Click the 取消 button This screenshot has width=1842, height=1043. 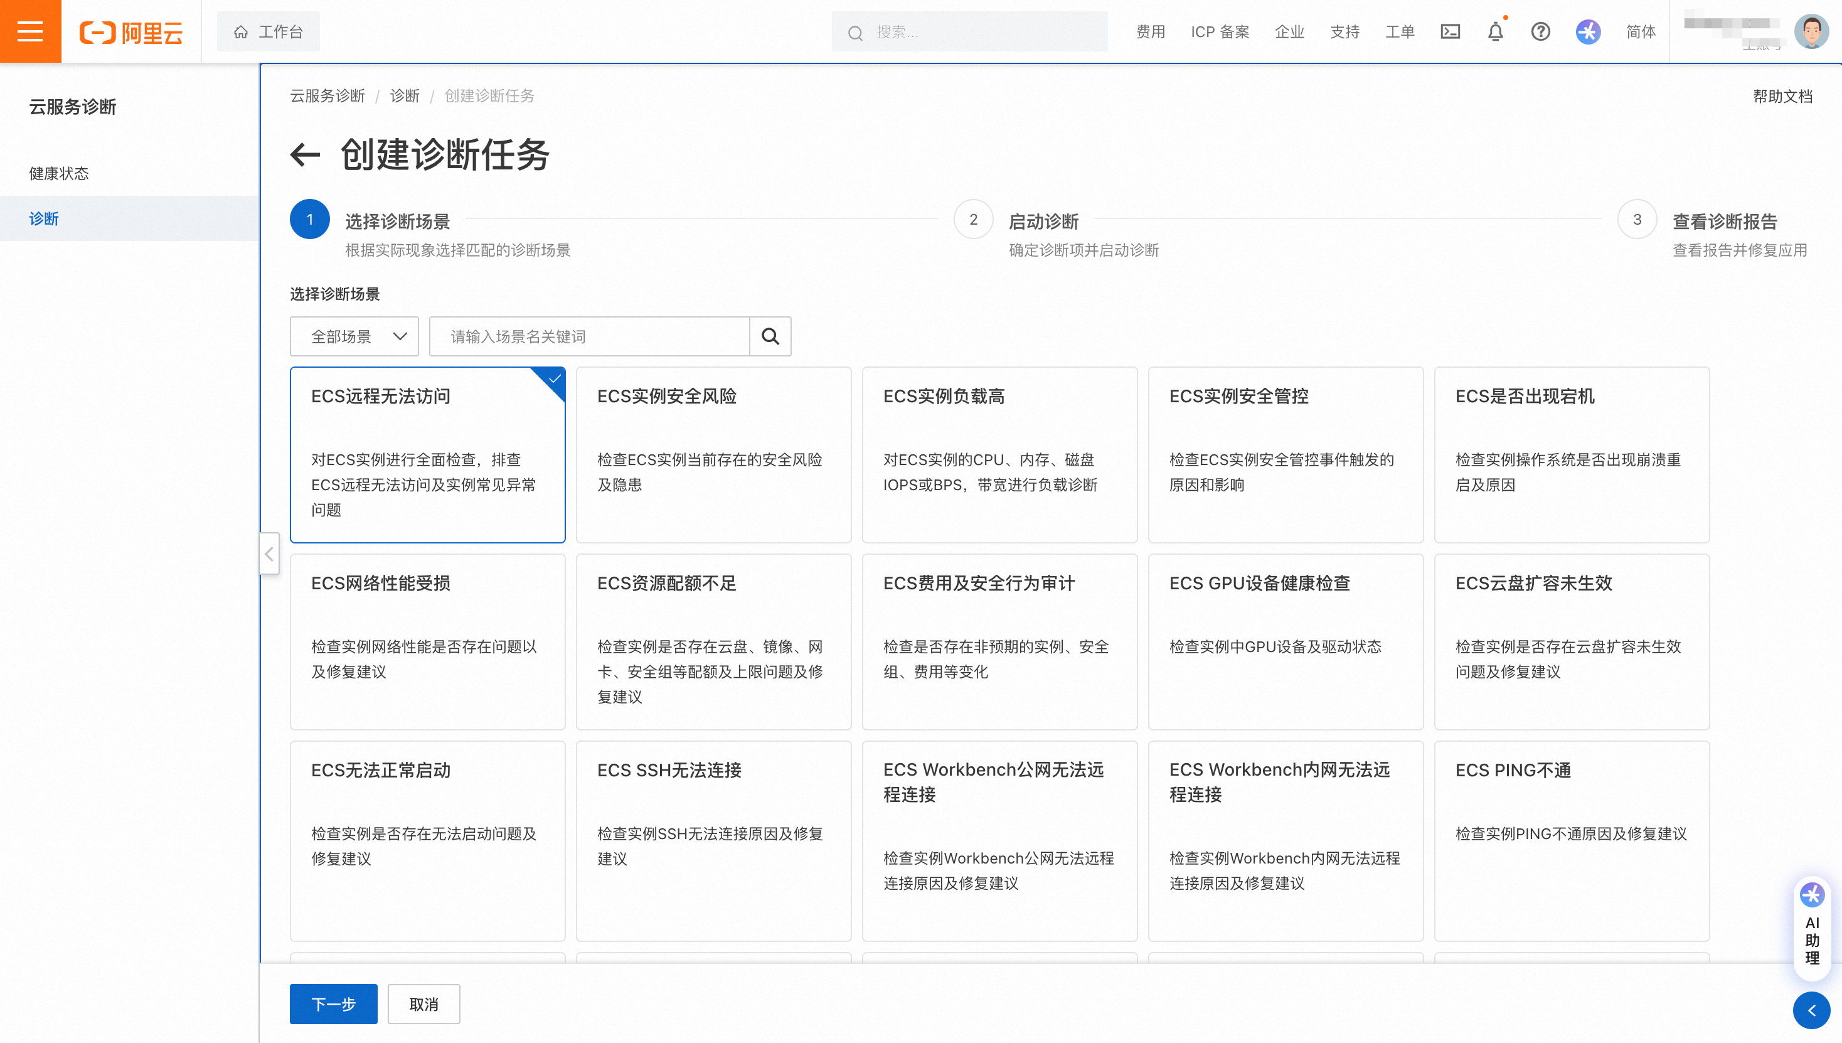point(424,1004)
